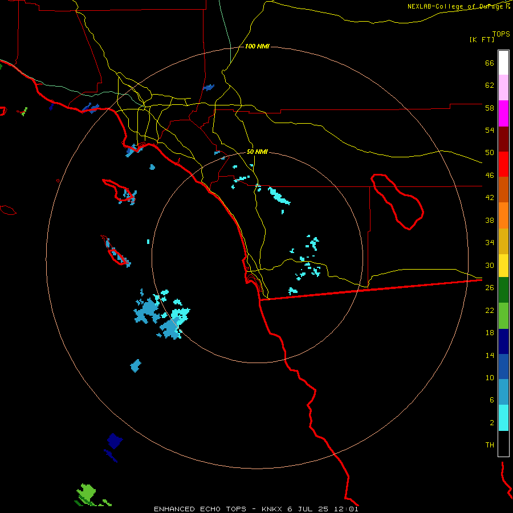Click the 18 legend value label
The width and height of the screenshot is (513, 513).
[490, 333]
